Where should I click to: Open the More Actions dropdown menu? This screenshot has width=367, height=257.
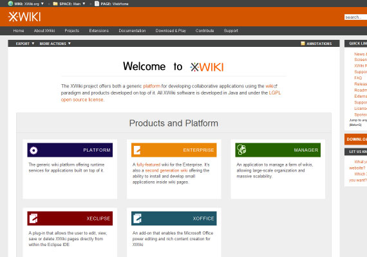click(55, 44)
